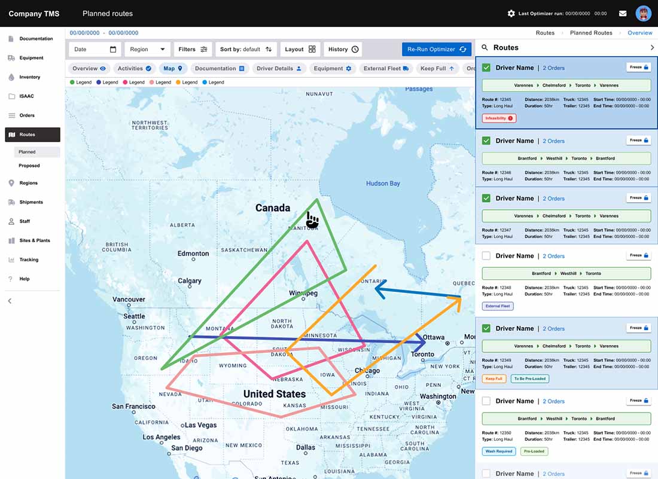Click the search magnifier in Routes panel
The width and height of the screenshot is (658, 479).
485,47
